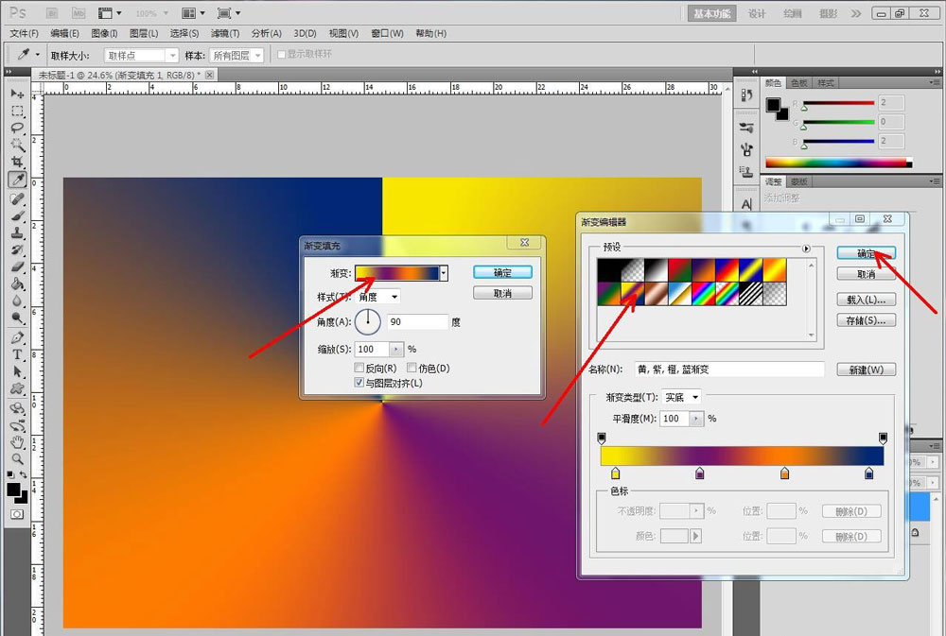Open the presets flyout menu arrow

tap(807, 249)
